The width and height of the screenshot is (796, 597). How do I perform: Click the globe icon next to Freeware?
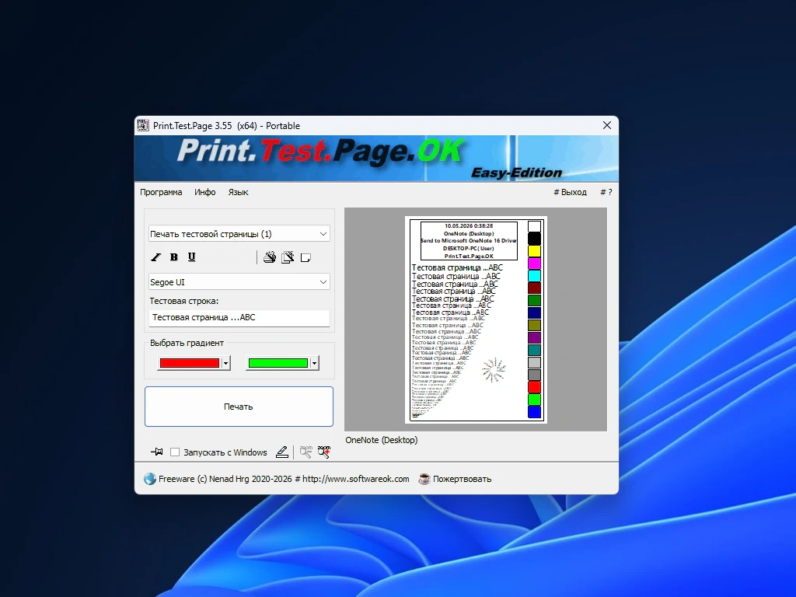click(x=150, y=479)
